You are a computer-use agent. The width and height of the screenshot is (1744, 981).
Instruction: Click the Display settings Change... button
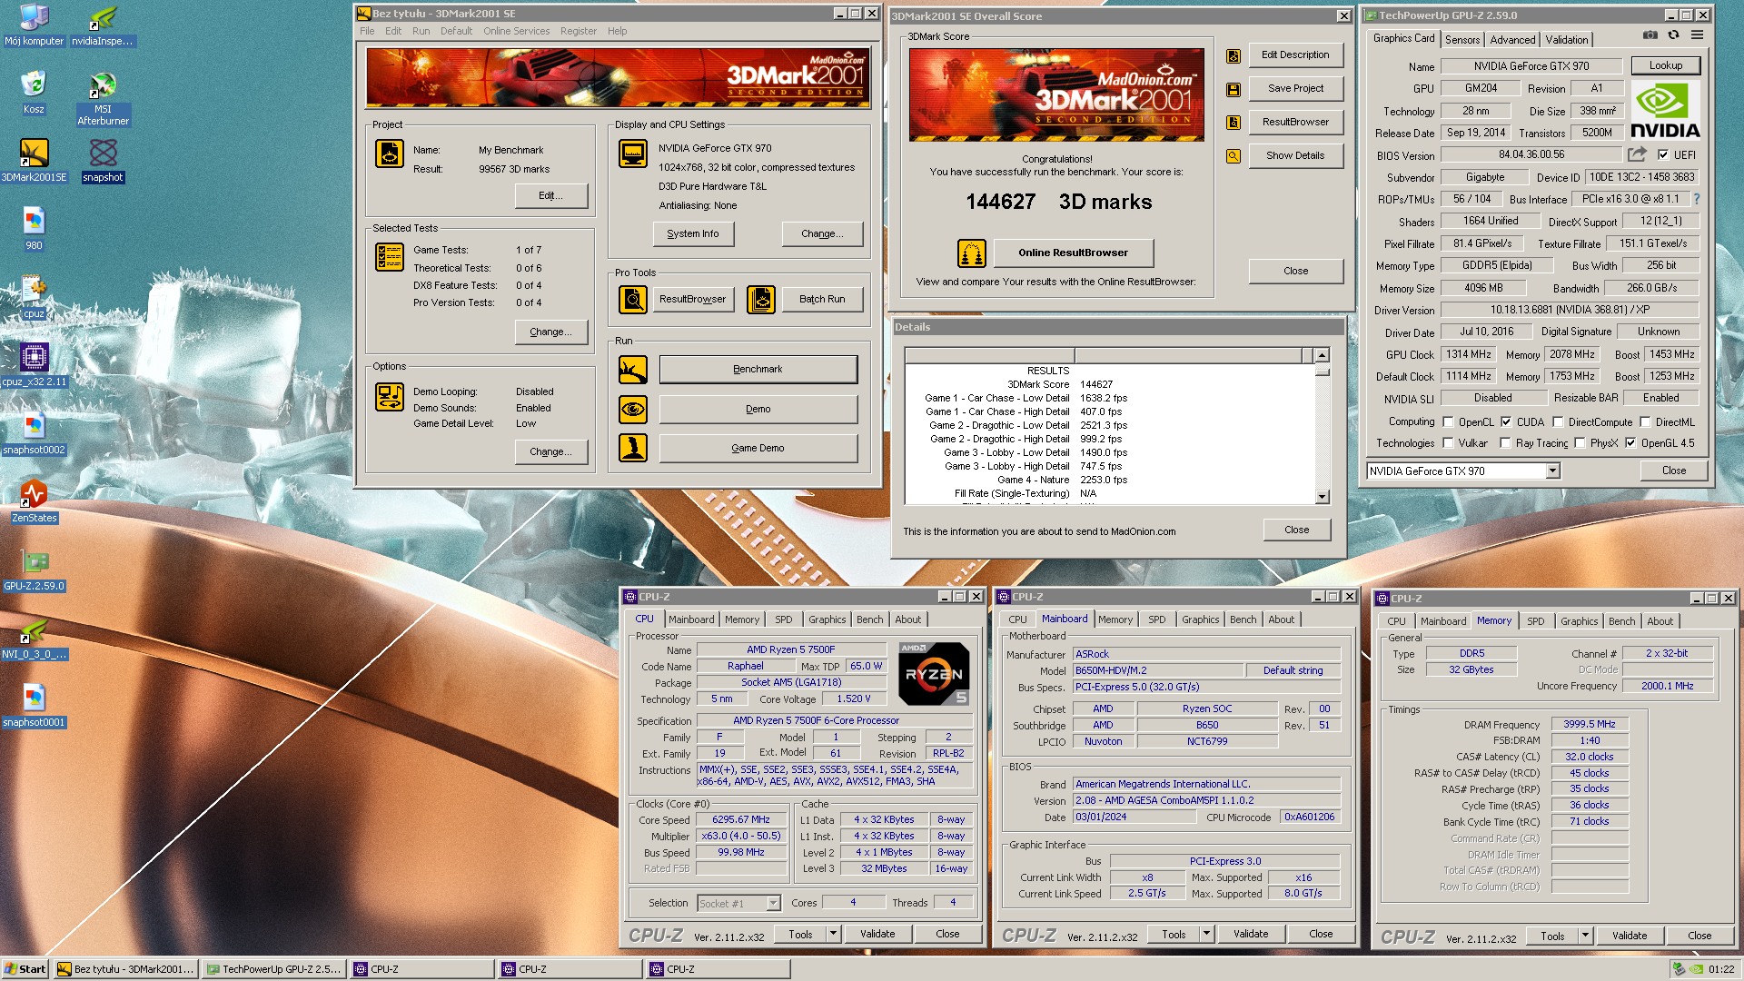pos(822,233)
